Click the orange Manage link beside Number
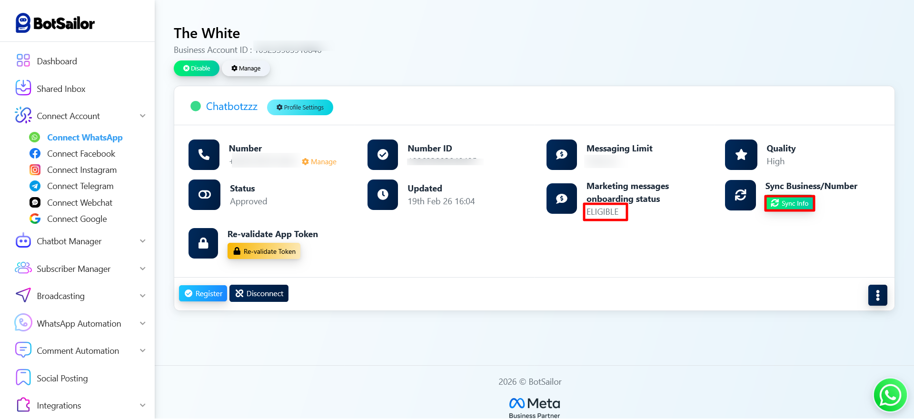 tap(319, 162)
